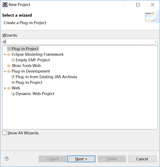Maximize the New Project dialog window
This screenshot has height=167, width=160.
[138, 5]
